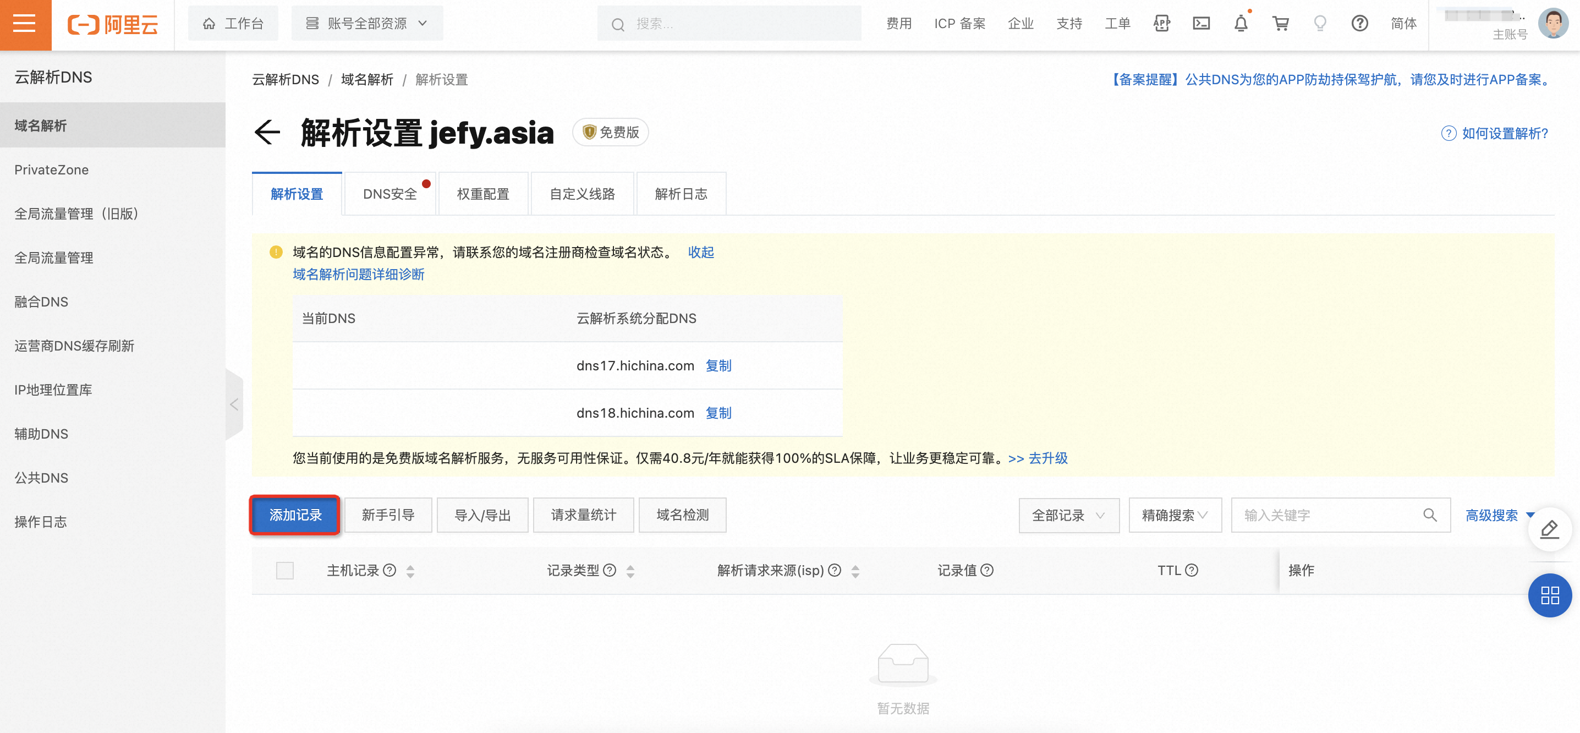
Task: Open 公共DNS in the sidebar
Action: point(113,478)
